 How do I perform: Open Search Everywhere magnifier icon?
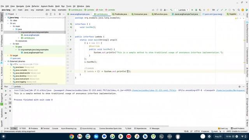(238, 10)
